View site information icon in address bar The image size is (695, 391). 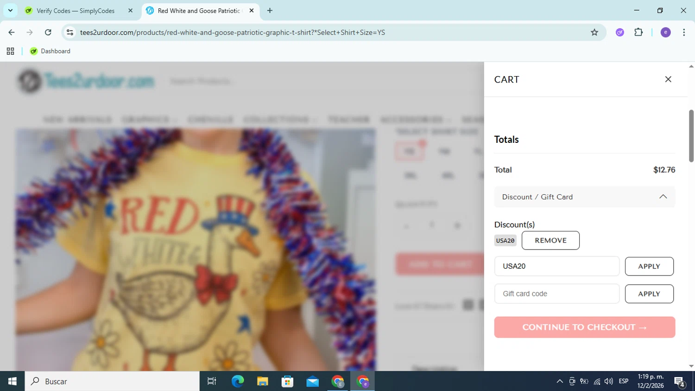[x=70, y=32]
